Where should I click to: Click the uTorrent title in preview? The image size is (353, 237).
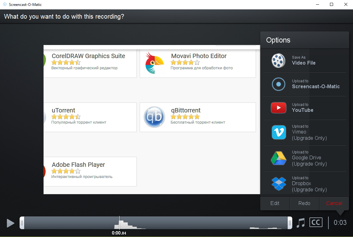tap(64, 110)
